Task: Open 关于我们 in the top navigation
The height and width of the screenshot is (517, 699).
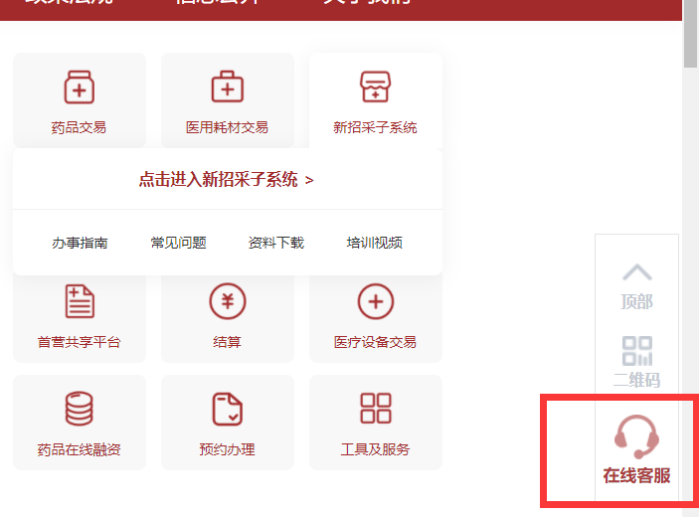Action: coord(367,3)
